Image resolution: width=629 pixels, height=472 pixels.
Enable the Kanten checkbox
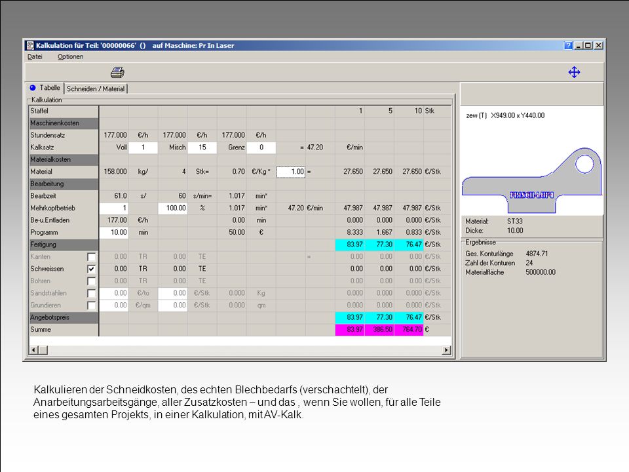coord(92,257)
